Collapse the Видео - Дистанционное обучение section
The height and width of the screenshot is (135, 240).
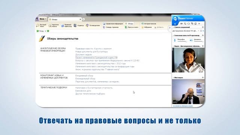pyautogui.click(x=173, y=46)
